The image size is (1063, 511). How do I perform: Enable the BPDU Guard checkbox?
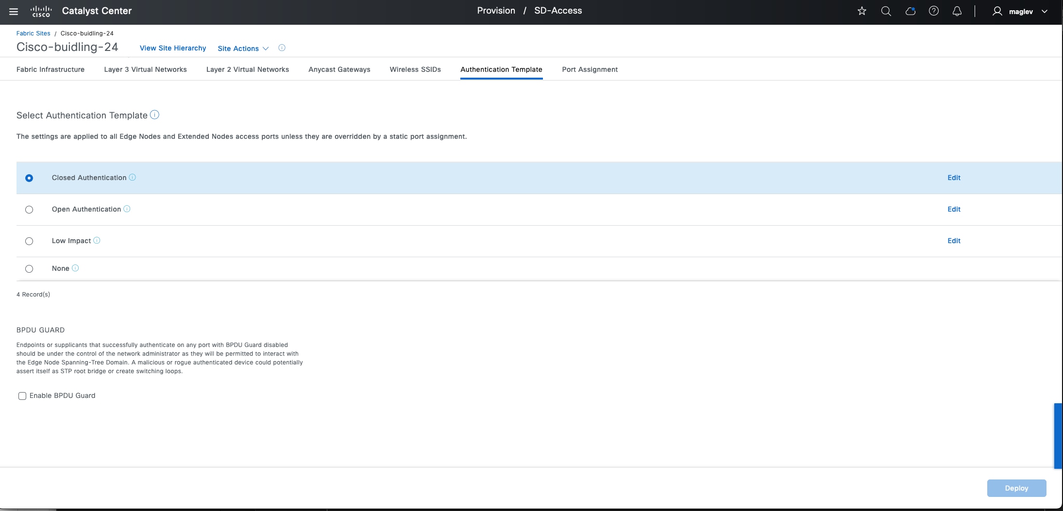[22, 396]
